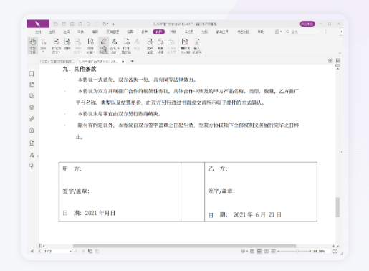This screenshot has height=271, width=369.
Task: Open the Pages thumbnail panel icon
Action: 32,85
